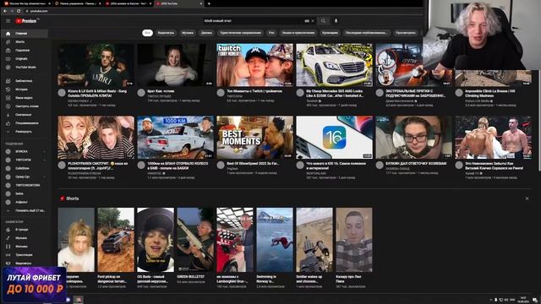
Task: Open Главная (Home) in the sidebar
Action: coord(25,34)
